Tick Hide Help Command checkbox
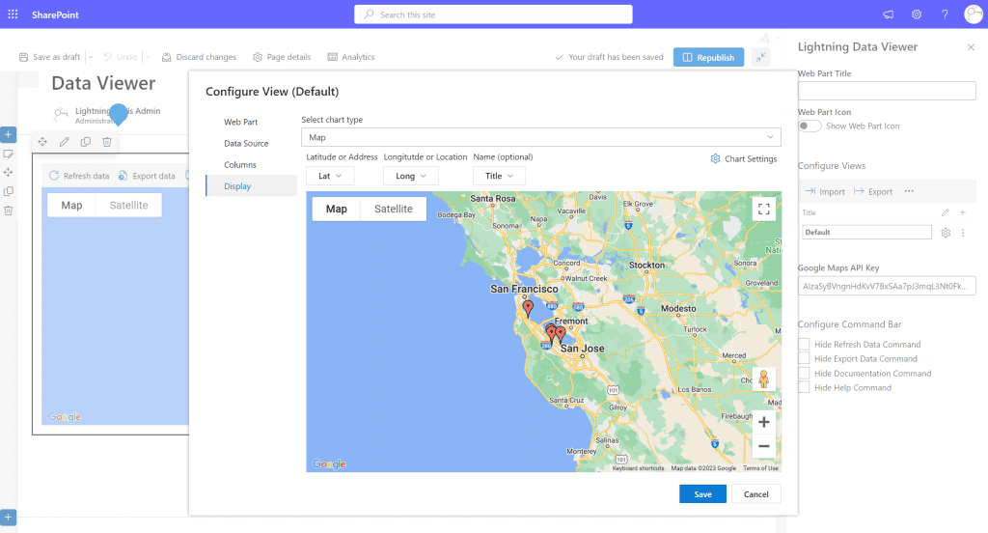The height and width of the screenshot is (533, 988). [804, 387]
